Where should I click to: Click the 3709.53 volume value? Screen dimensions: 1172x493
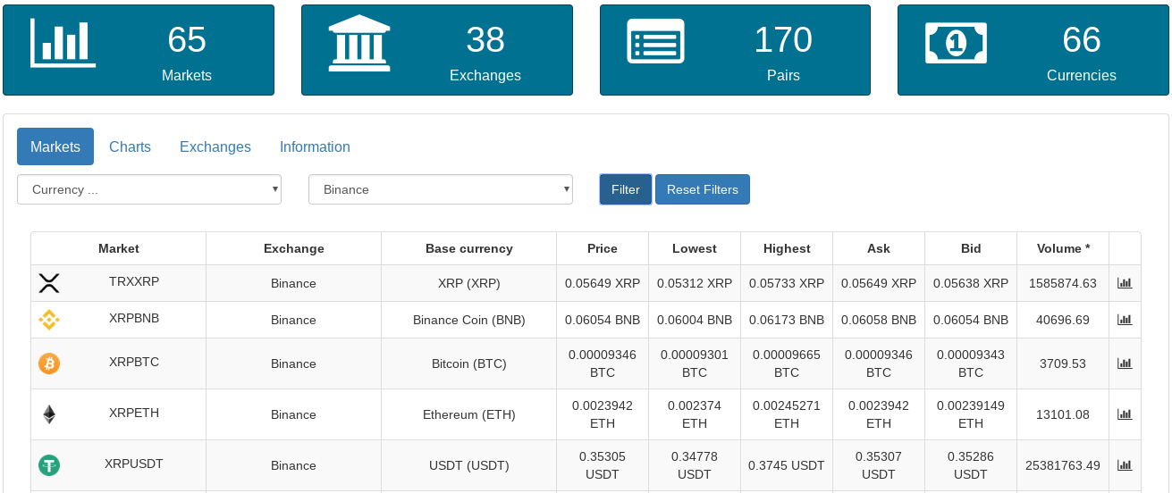click(1063, 363)
